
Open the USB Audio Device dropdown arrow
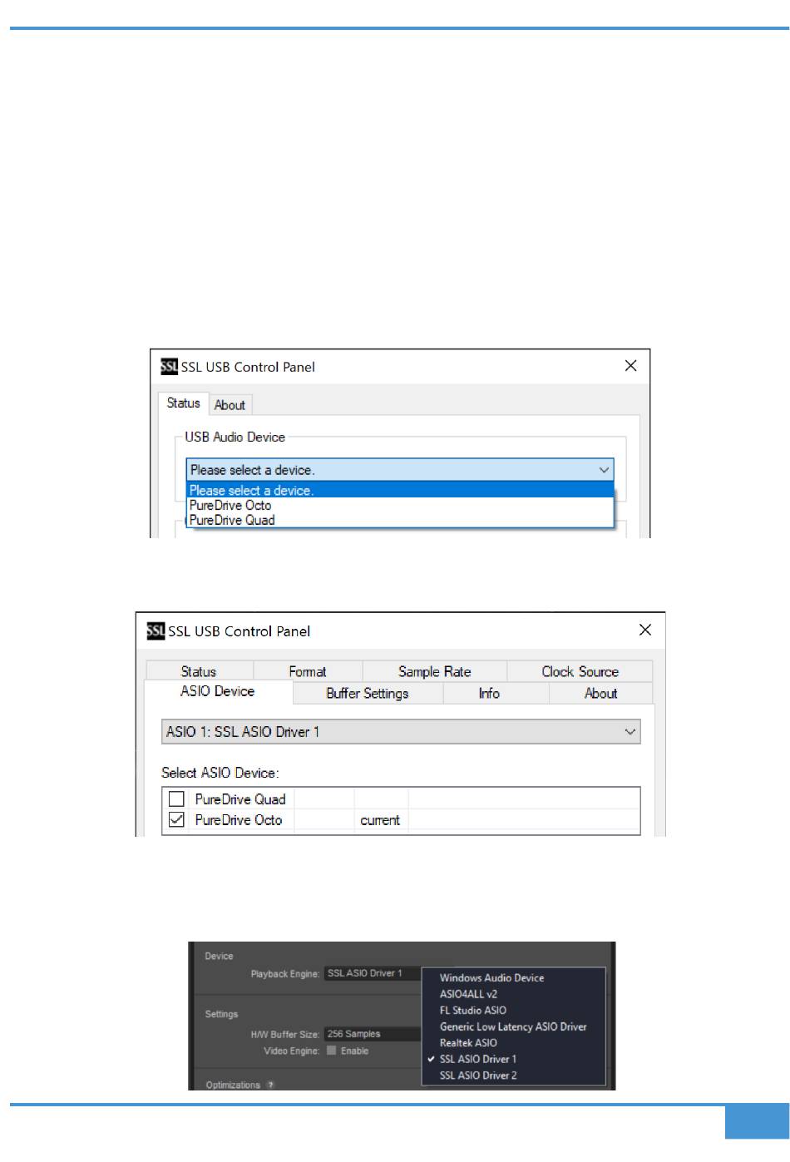click(x=604, y=470)
